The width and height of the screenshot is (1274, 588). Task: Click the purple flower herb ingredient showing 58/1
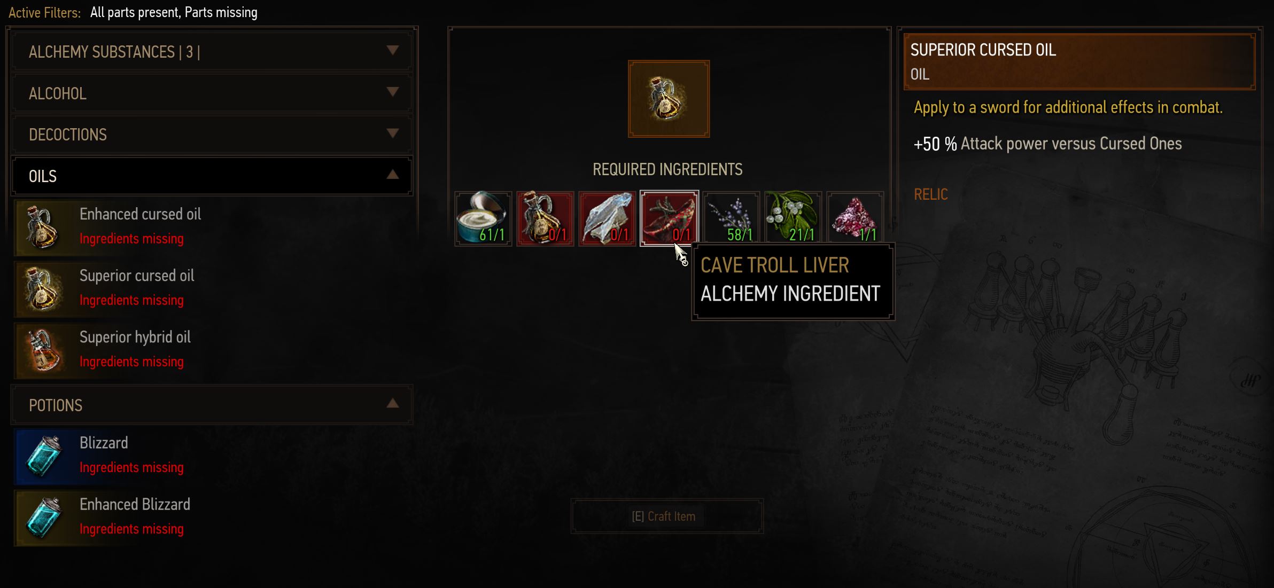point(731,218)
